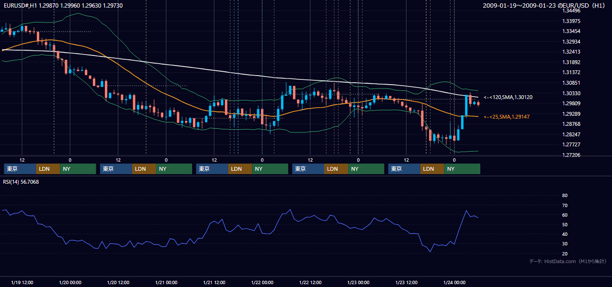Viewport: 612px width, 287px height.
Task: Pick the 1.28768 price level
Action: pyautogui.click(x=571, y=124)
